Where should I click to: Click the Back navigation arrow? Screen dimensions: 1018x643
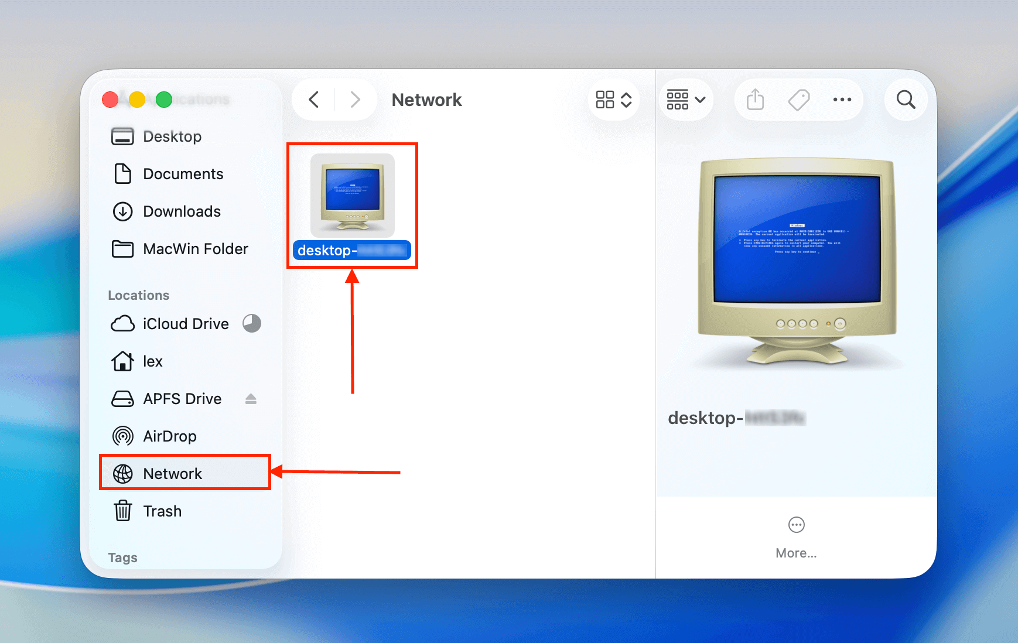pos(314,100)
